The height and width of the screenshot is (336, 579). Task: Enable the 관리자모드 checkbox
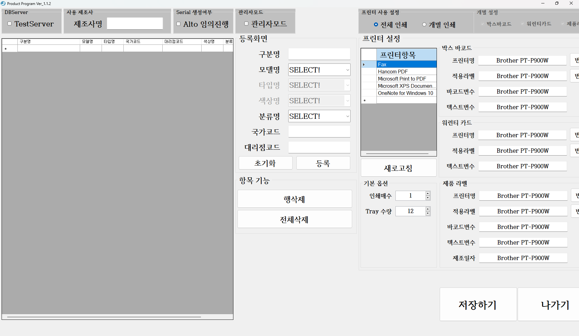[x=246, y=24]
